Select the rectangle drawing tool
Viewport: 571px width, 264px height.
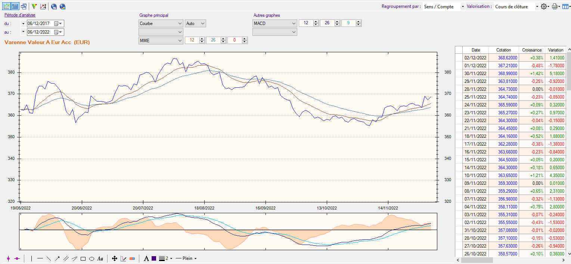coord(83,258)
